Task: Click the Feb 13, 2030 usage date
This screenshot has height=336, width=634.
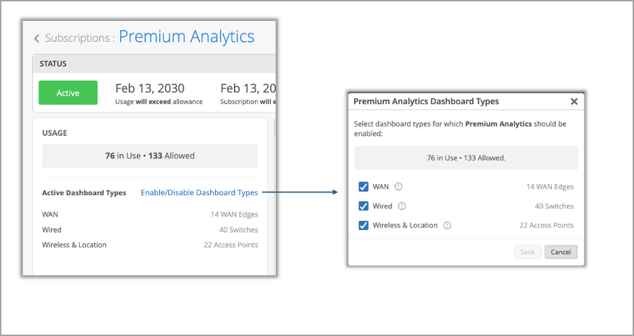Action: click(149, 89)
